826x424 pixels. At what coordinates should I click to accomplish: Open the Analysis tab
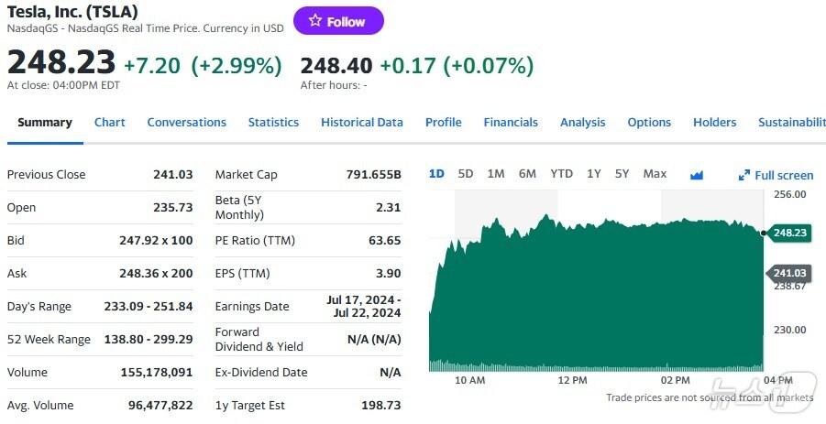click(582, 123)
